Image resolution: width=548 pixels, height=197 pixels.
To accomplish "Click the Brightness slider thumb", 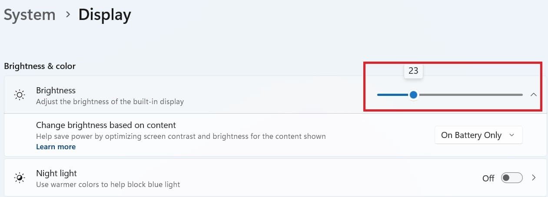I will [x=413, y=95].
